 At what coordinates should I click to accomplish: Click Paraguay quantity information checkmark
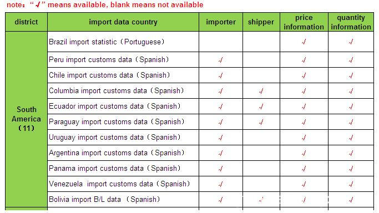click(351, 122)
